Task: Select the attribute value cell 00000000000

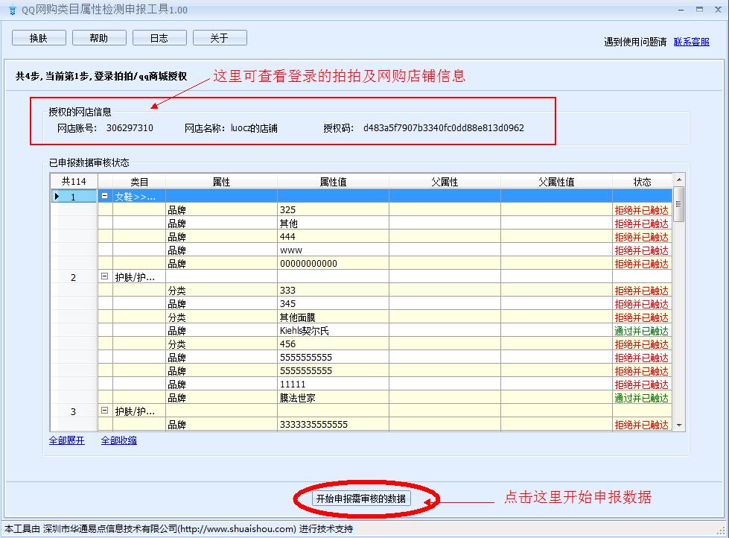Action: pyautogui.click(x=333, y=264)
